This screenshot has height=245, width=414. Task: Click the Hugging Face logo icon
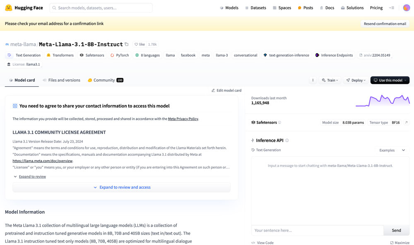click(x=8, y=8)
